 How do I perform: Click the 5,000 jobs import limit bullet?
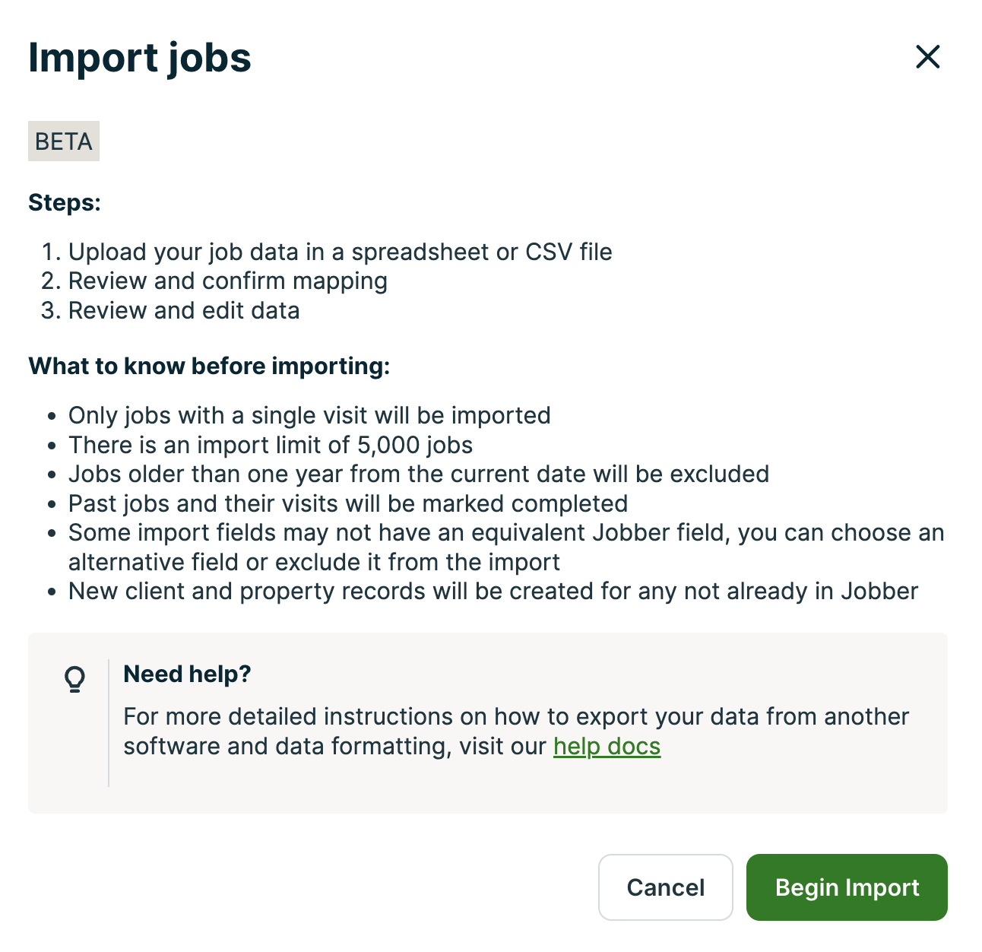(x=271, y=445)
